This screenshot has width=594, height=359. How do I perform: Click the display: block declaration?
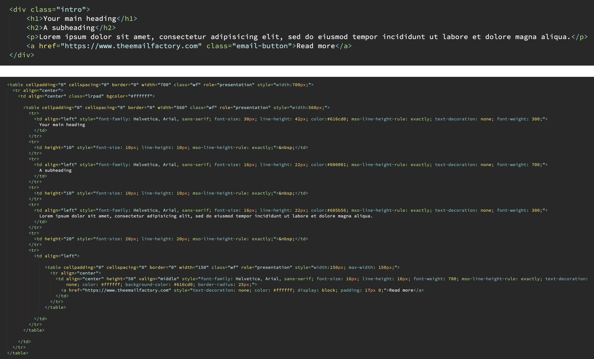tap(318, 290)
